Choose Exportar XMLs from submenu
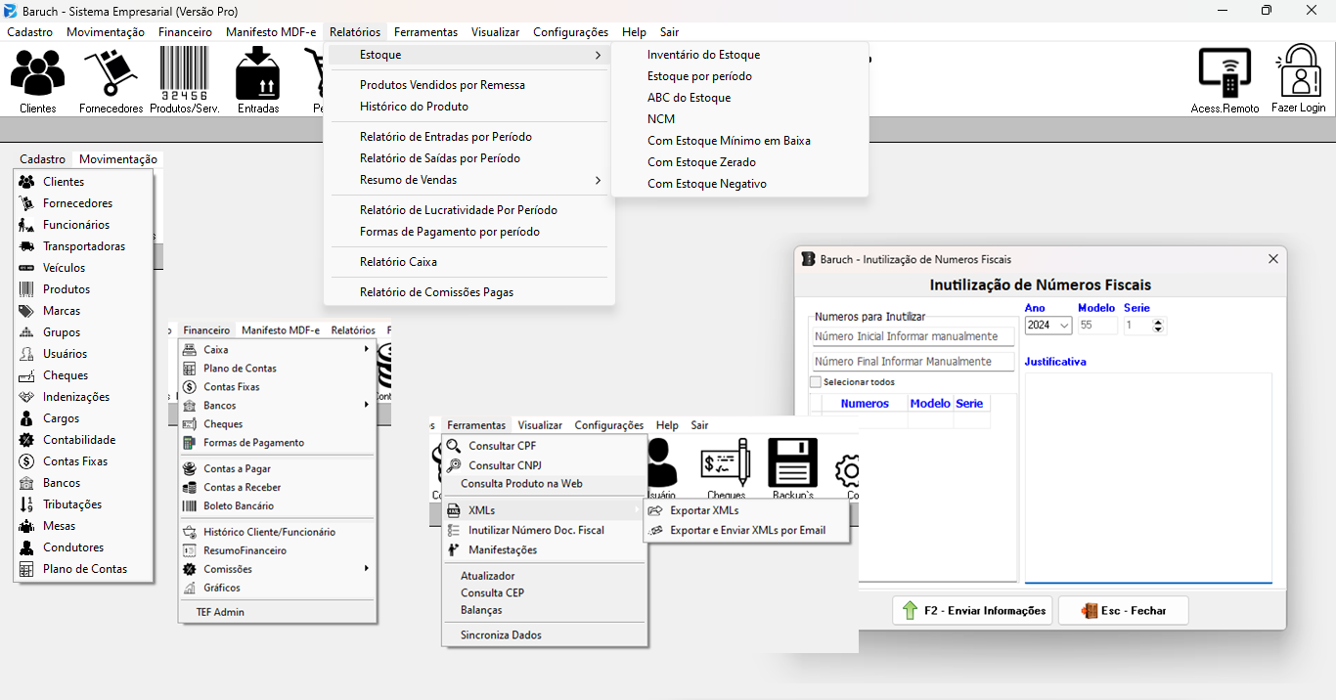This screenshot has height=700, width=1336. coord(704,510)
